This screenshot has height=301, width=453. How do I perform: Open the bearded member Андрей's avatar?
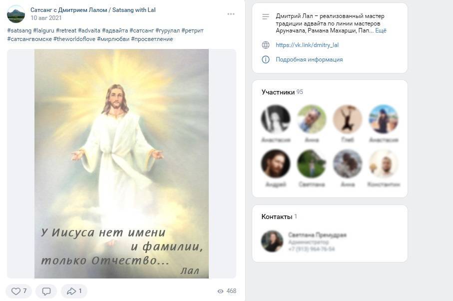[275, 163]
